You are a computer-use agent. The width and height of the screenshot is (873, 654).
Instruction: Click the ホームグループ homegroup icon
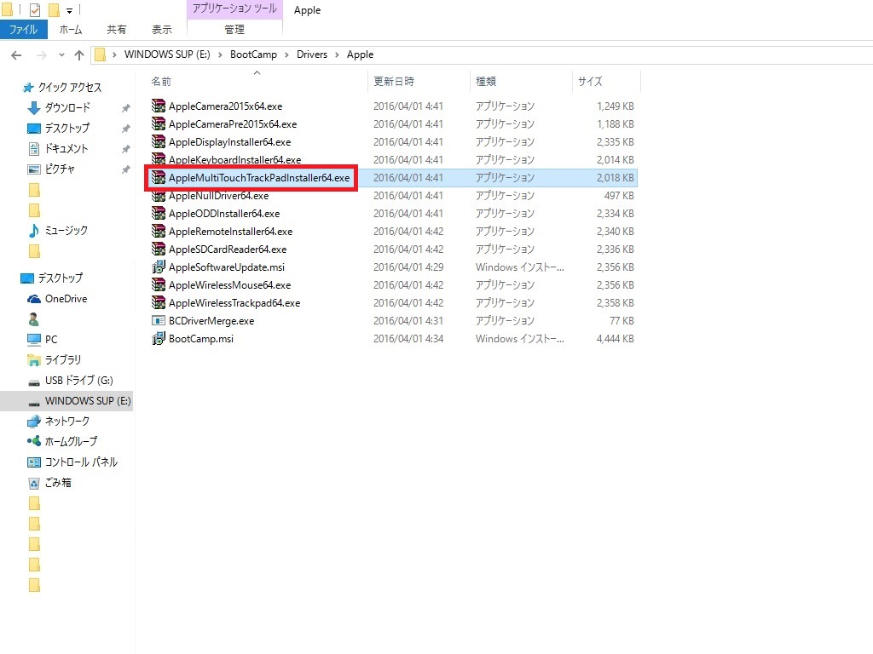[x=34, y=441]
